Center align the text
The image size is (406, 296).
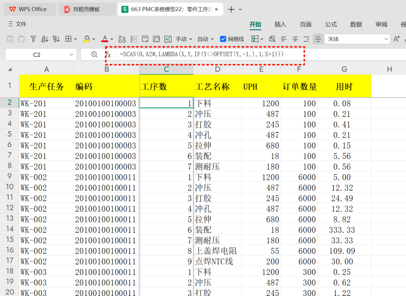pos(295,39)
